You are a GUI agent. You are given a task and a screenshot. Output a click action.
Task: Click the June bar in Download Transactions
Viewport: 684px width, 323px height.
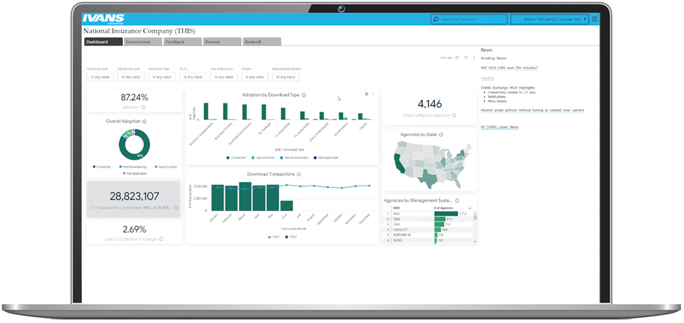[x=287, y=205]
